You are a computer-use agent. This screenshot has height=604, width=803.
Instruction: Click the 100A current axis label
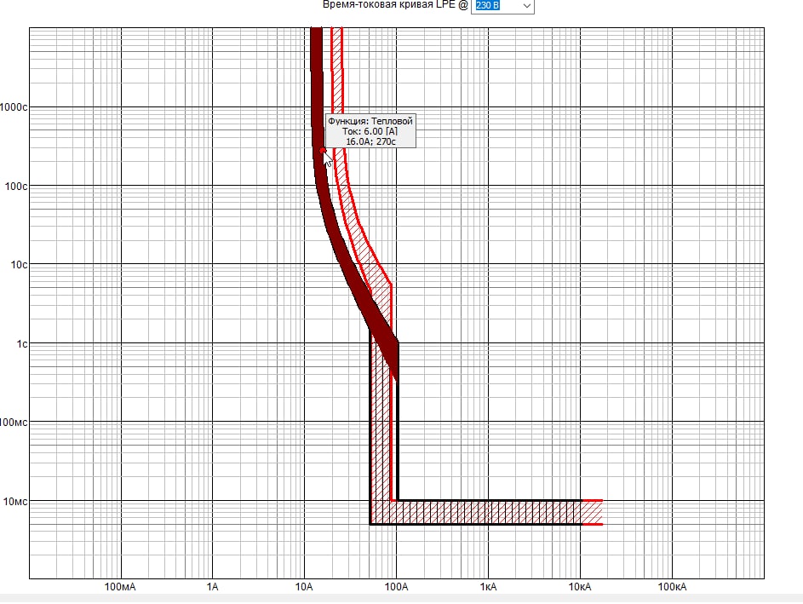396,587
